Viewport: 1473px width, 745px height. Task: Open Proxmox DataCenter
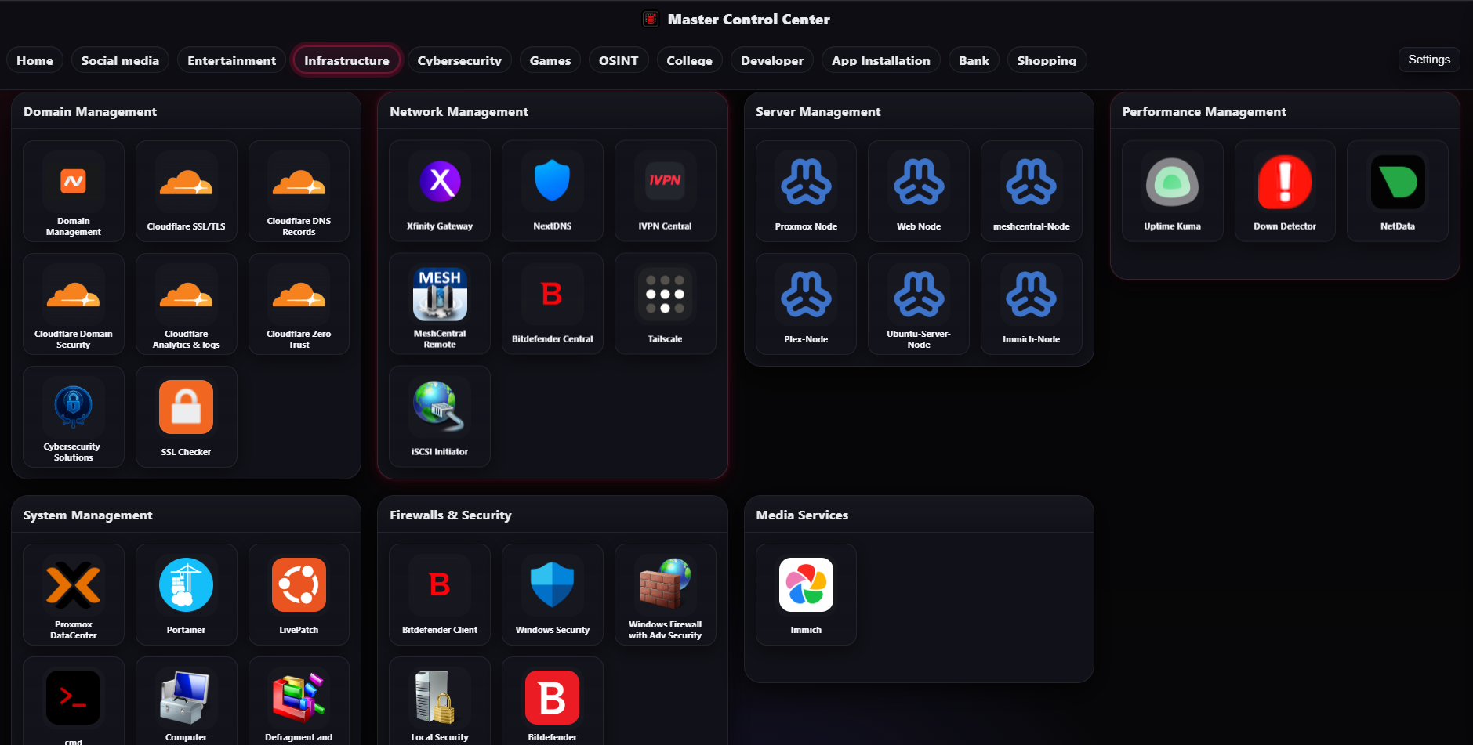(x=74, y=595)
